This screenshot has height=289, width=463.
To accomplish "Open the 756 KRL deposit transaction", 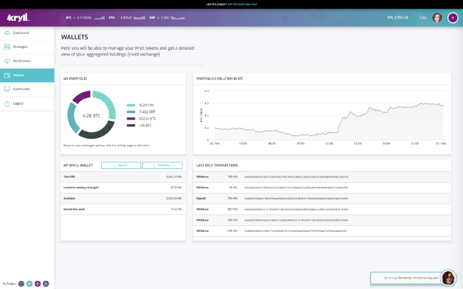I will pos(322,198).
